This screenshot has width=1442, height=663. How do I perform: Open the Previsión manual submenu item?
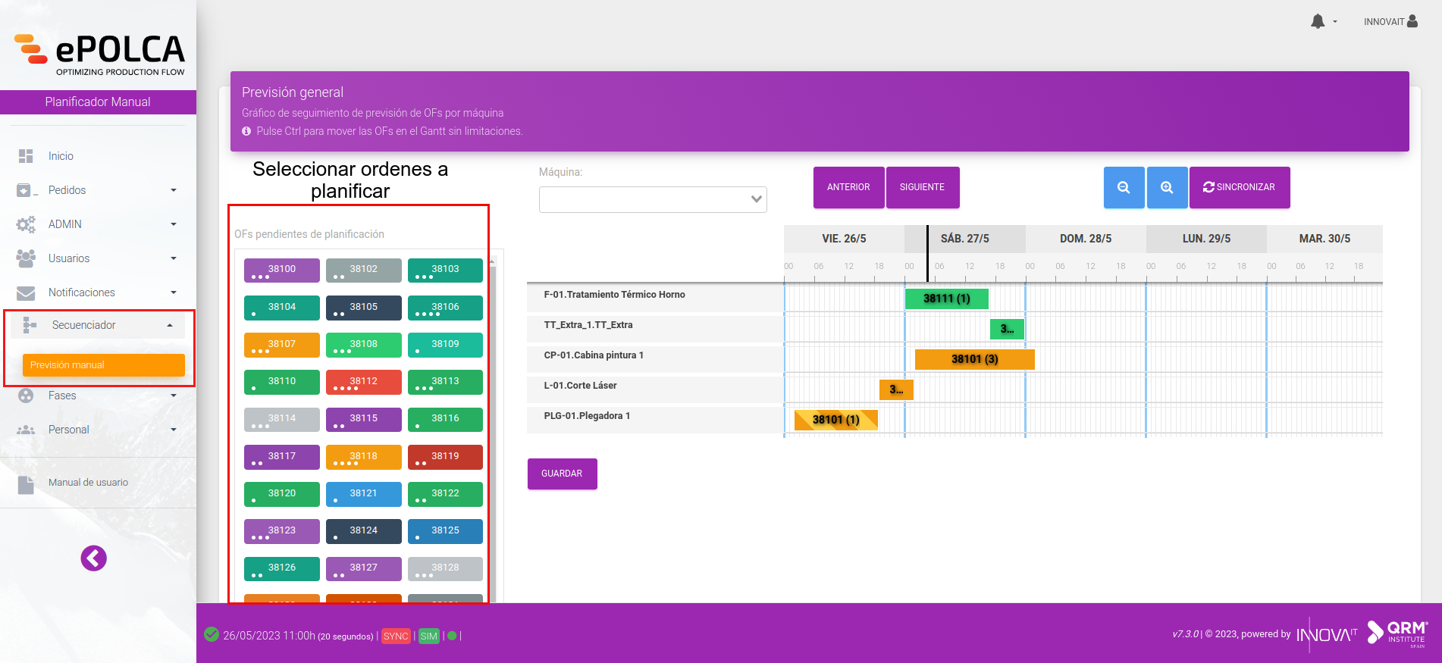104,365
